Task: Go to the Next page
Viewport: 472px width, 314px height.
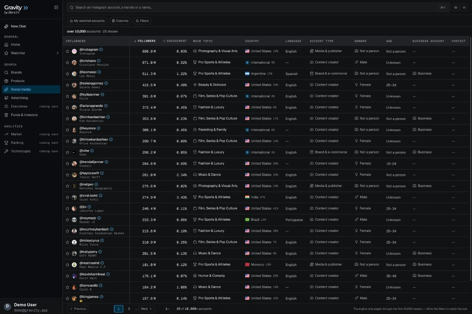Action: tap(147, 309)
